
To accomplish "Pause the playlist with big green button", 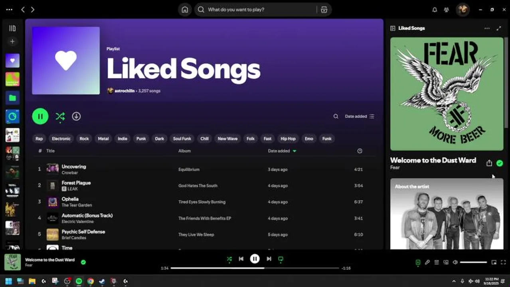I will click(x=40, y=116).
